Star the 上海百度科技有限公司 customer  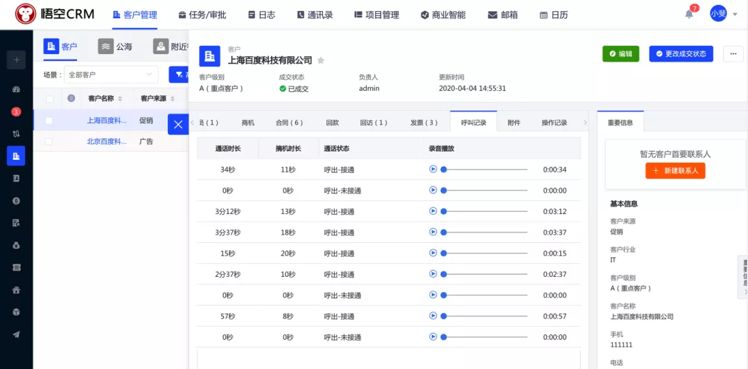tap(321, 60)
